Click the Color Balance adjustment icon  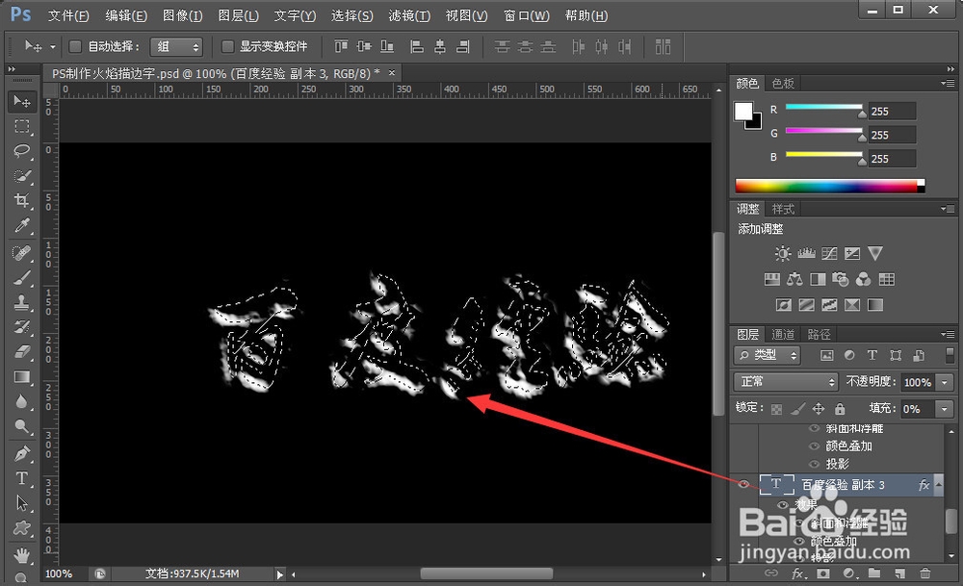(x=794, y=280)
